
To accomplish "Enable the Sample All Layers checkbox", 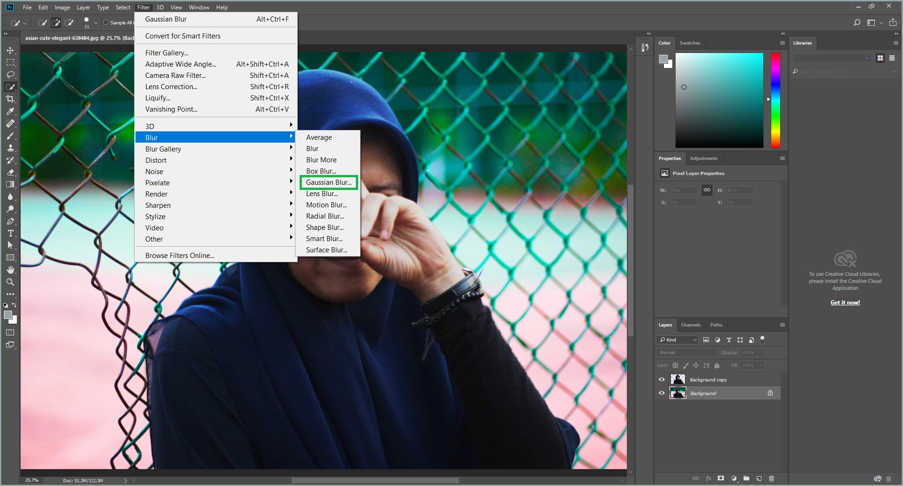I will pyautogui.click(x=106, y=23).
